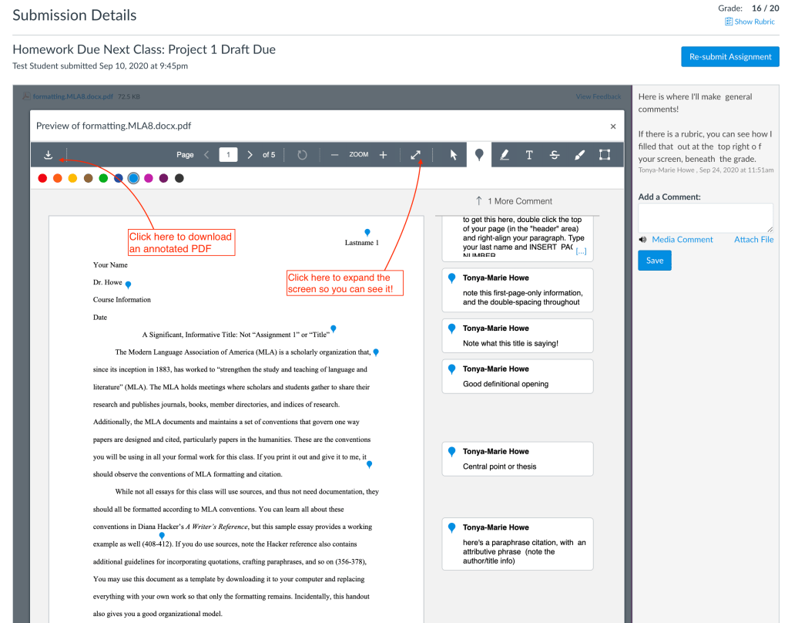Close the PDF preview panel
788x623 pixels.
(613, 126)
